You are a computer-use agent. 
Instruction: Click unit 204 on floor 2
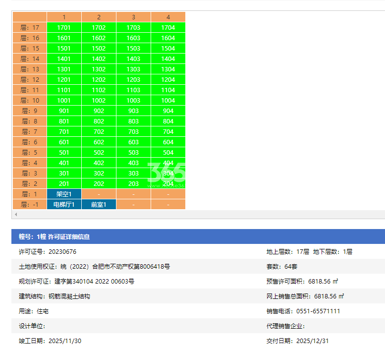[168, 184]
